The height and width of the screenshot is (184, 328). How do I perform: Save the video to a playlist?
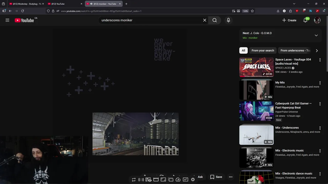point(216,177)
